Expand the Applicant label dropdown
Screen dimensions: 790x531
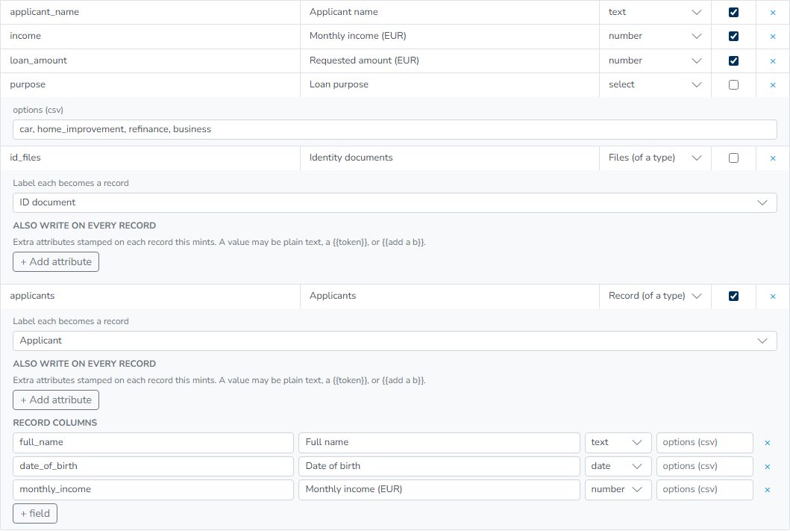pyautogui.click(x=395, y=341)
